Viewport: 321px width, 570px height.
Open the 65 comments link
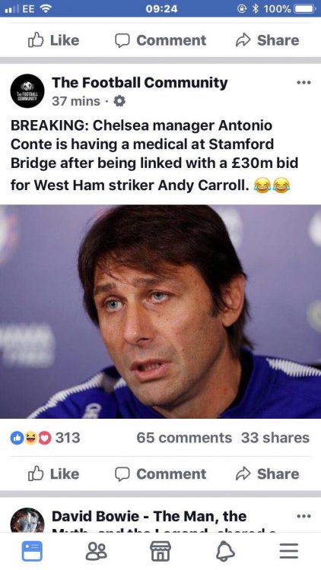(184, 438)
